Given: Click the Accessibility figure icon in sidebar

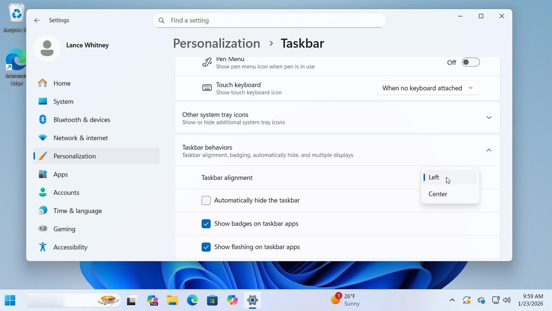Looking at the screenshot, I should pos(42,247).
